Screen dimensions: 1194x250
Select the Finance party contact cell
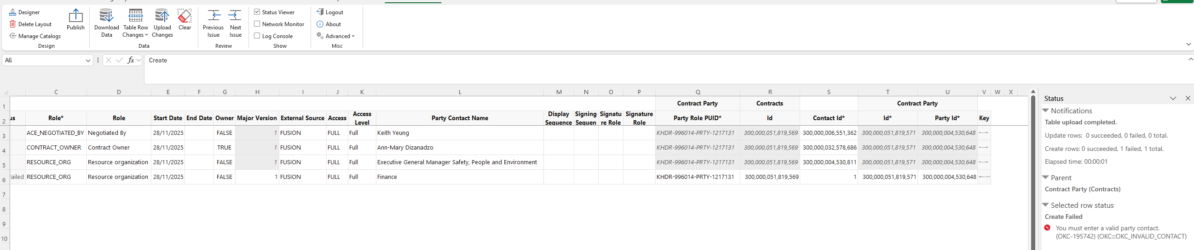[x=460, y=177]
